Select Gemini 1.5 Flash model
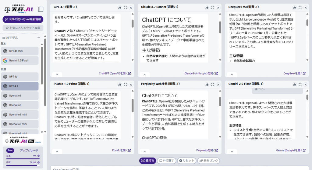The image size is (312, 170). 20,61
